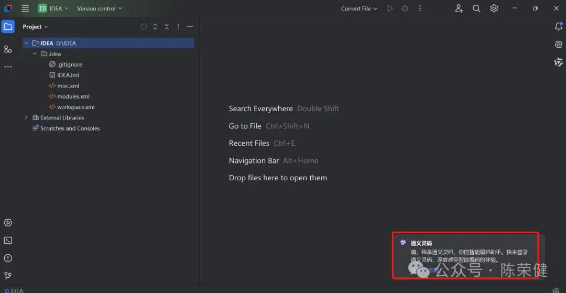566x293 pixels.
Task: Hide the Project panel with minimize dash
Action: (x=190, y=27)
